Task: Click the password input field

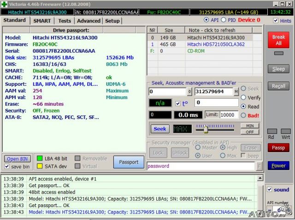Action: point(201,166)
